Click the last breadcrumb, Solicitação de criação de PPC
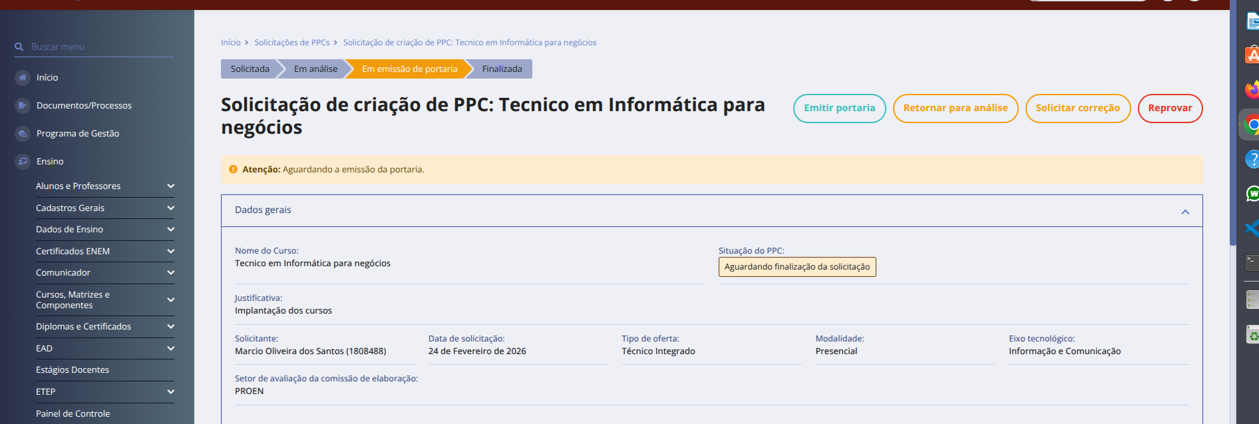The height and width of the screenshot is (424, 1259). click(470, 43)
